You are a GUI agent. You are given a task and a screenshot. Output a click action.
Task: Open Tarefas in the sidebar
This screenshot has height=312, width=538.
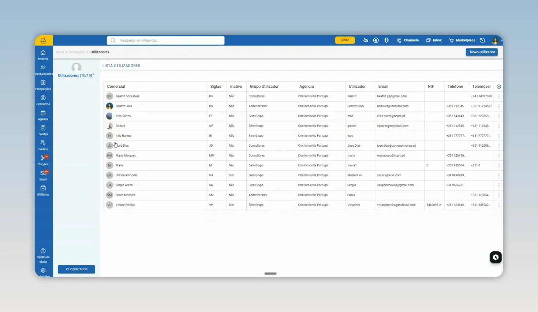43,130
